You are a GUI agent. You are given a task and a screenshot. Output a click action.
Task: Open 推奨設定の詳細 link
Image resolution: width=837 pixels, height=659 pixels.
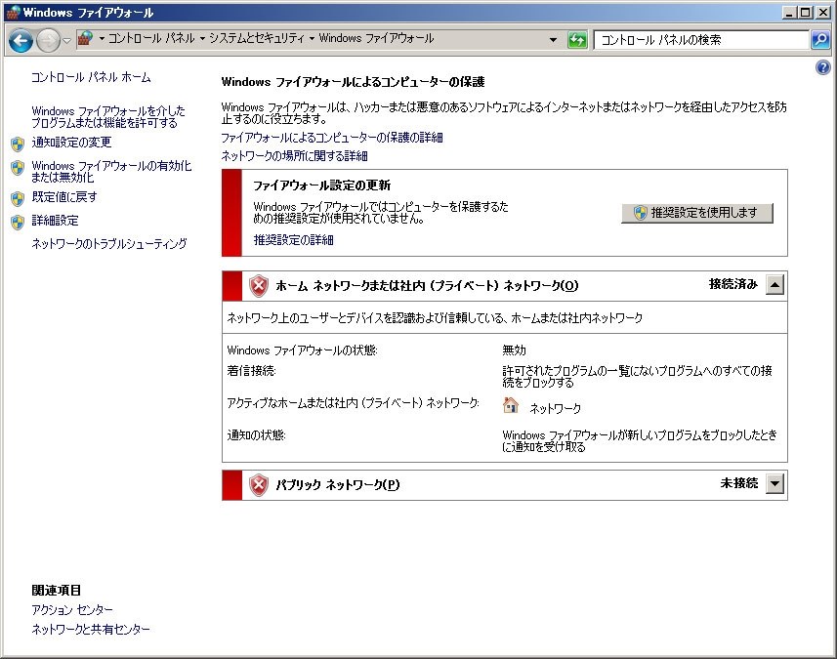(294, 240)
